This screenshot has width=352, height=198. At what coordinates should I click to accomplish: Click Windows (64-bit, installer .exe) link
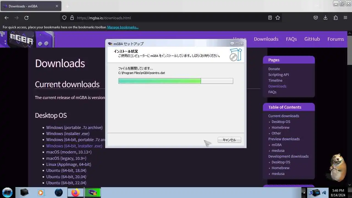[74, 146]
